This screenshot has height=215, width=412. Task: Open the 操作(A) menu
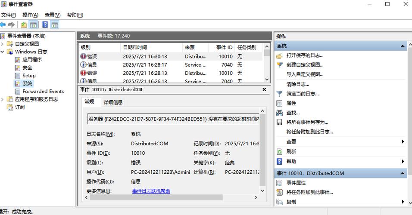(x=31, y=15)
